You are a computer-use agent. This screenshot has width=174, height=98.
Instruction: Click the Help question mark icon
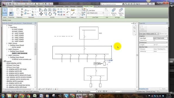pyautogui.click(x=152, y=4)
